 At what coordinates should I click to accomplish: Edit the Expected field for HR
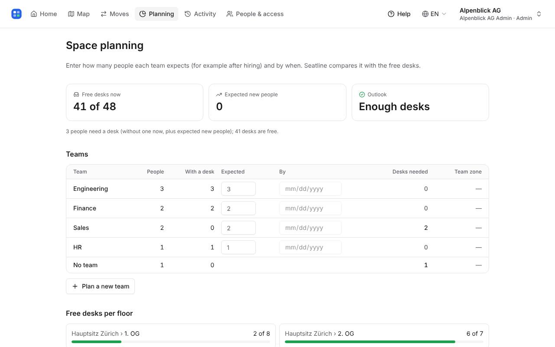point(238,247)
